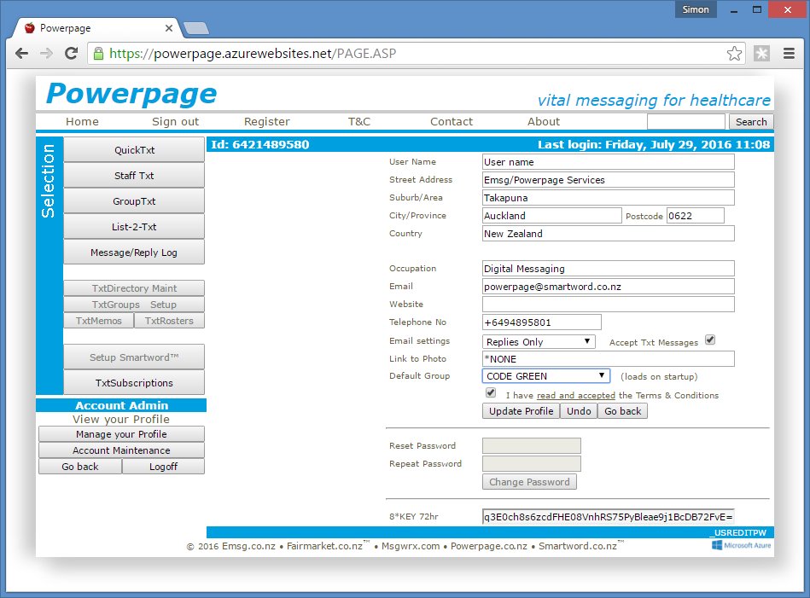Click the Update Profile button
The width and height of the screenshot is (810, 598).
click(520, 410)
